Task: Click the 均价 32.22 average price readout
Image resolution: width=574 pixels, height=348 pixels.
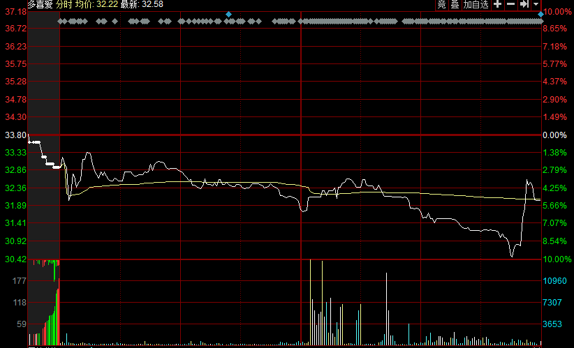Action: click(95, 4)
